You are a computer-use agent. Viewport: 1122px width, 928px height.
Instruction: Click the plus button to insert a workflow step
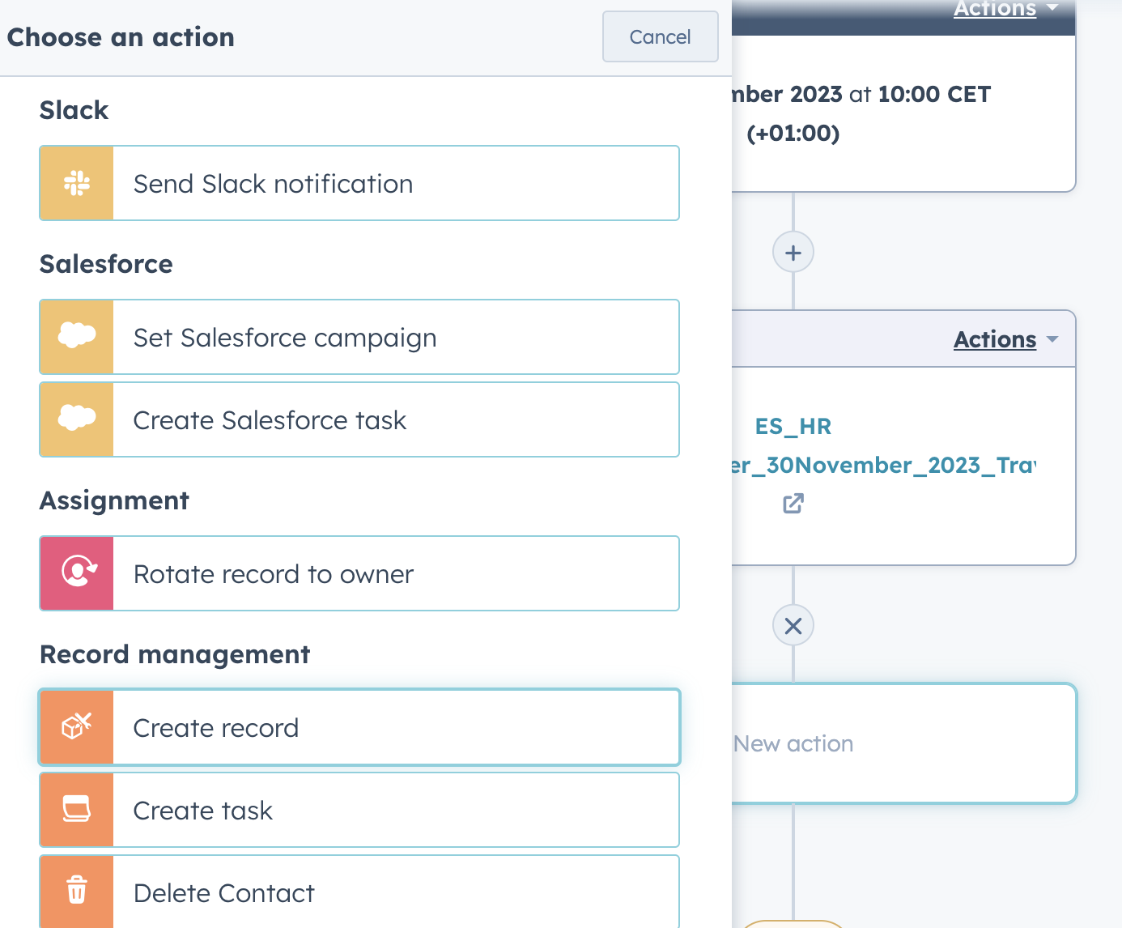click(x=793, y=252)
